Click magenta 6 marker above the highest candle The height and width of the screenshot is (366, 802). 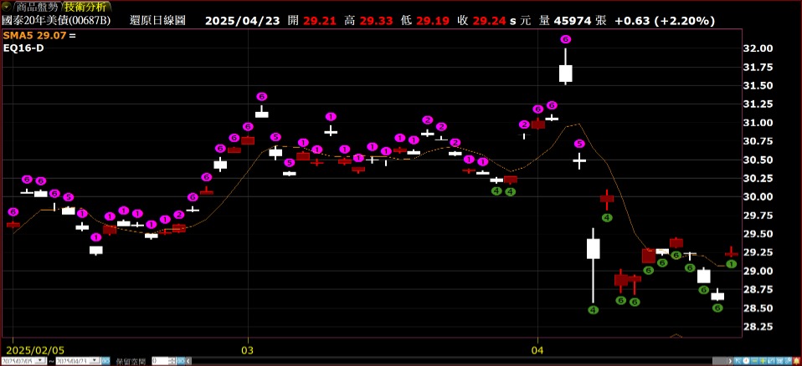pyautogui.click(x=565, y=39)
